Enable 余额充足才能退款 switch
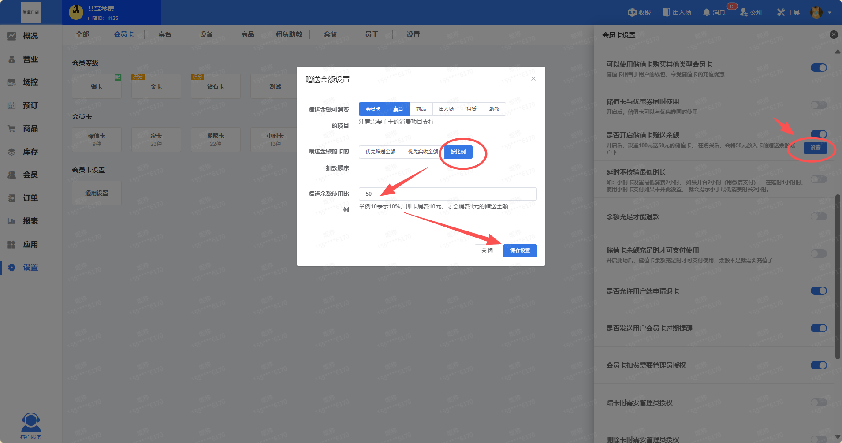This screenshot has height=443, width=842. pos(819,216)
